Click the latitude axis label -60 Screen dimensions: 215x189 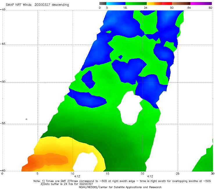[x=3, y=170]
